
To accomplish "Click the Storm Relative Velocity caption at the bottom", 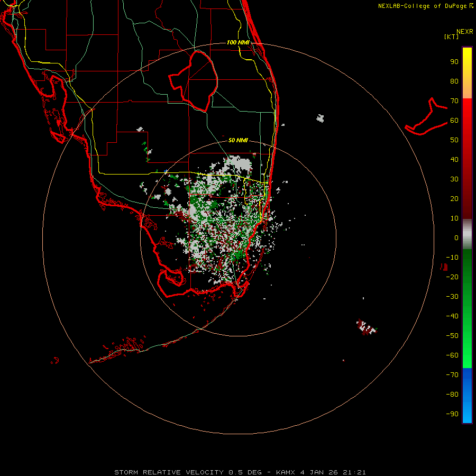I will pyautogui.click(x=240, y=472).
